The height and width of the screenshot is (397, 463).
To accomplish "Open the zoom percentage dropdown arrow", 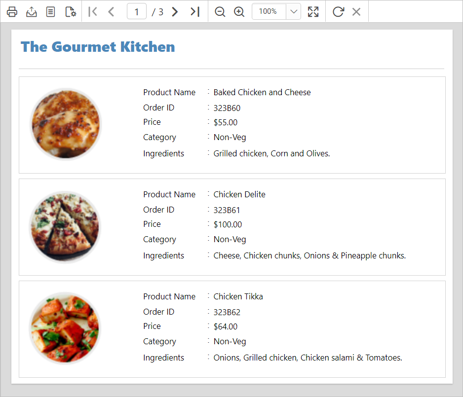I will pyautogui.click(x=294, y=11).
